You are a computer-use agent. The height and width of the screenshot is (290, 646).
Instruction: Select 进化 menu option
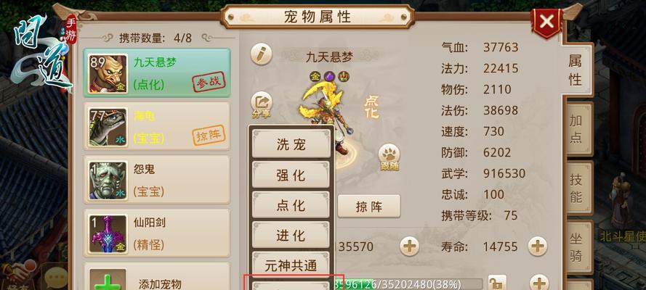pyautogui.click(x=291, y=236)
